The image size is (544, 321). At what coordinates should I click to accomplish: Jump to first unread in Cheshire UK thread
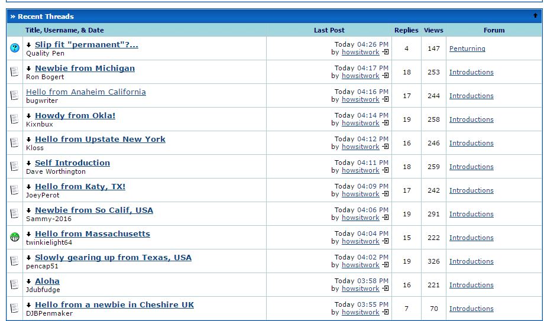pyautogui.click(x=29, y=304)
